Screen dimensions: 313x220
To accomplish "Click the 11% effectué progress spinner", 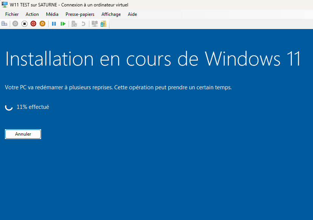I will [9, 107].
